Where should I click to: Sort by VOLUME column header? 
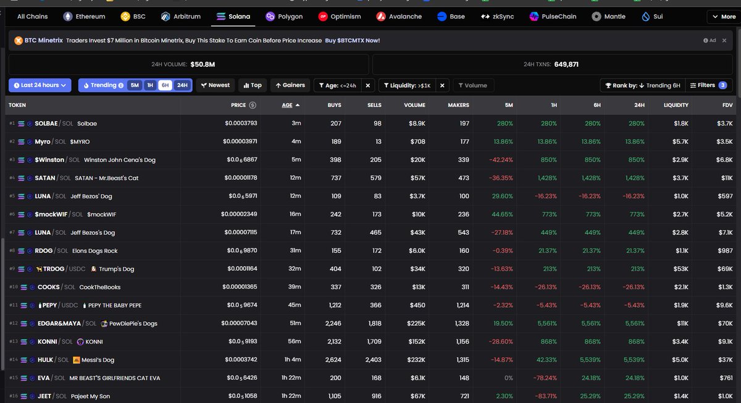[x=415, y=105]
